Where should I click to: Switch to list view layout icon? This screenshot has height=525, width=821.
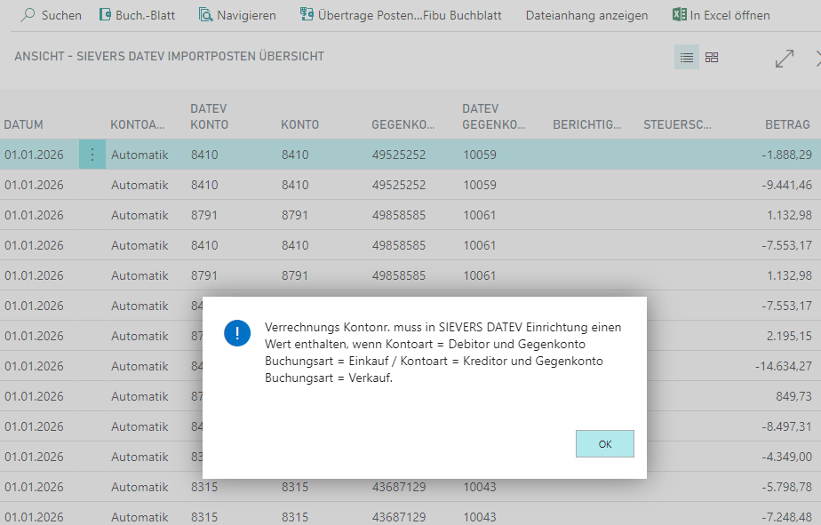point(687,58)
